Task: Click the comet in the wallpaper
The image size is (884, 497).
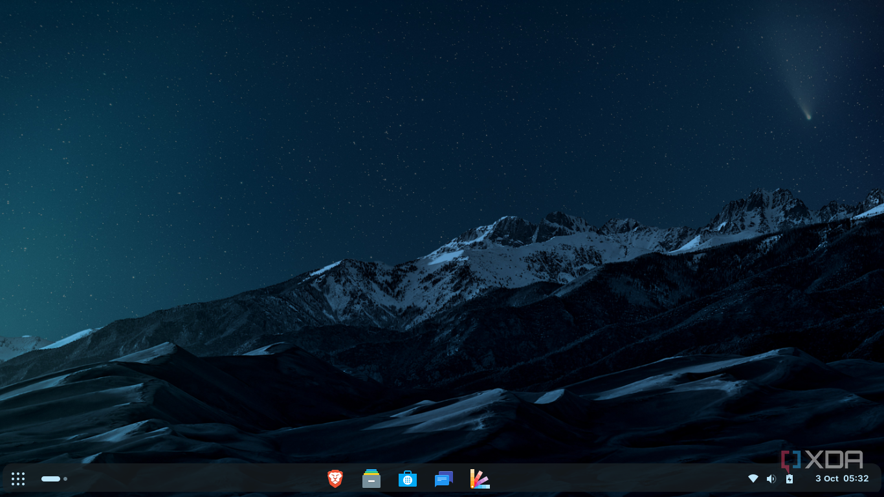Action: click(x=807, y=116)
